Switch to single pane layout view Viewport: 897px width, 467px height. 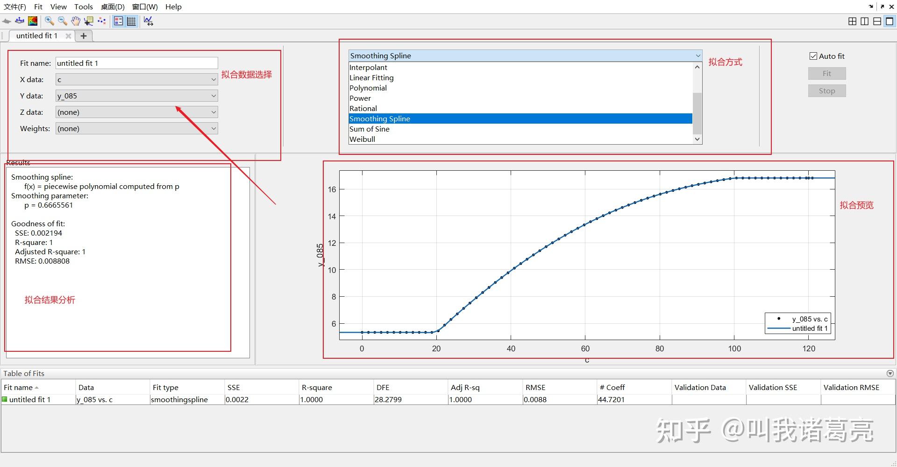pyautogui.click(x=890, y=21)
